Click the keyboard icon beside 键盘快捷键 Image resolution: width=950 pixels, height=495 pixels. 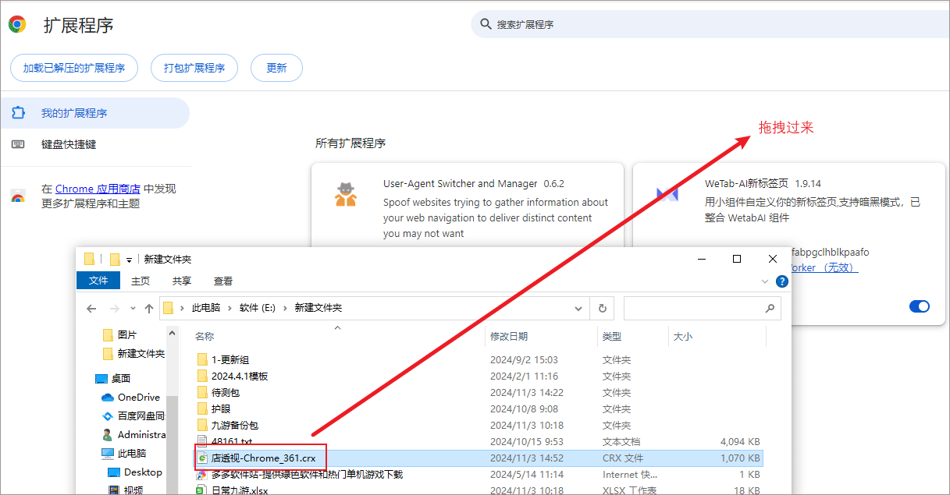click(18, 144)
